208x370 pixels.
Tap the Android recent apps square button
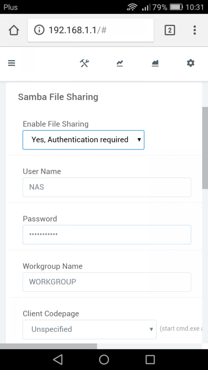pos(150,359)
